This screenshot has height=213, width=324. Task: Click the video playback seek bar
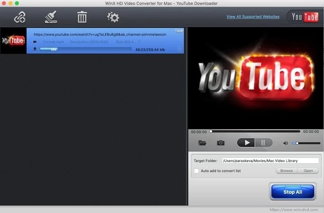255,131
